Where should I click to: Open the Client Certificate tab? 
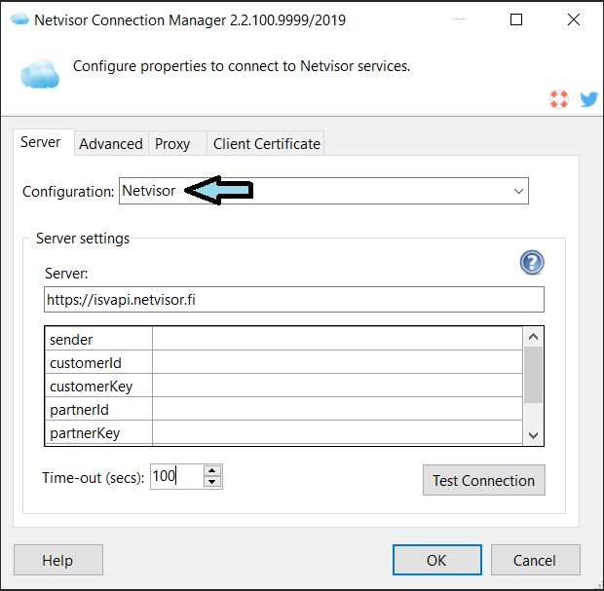267,144
